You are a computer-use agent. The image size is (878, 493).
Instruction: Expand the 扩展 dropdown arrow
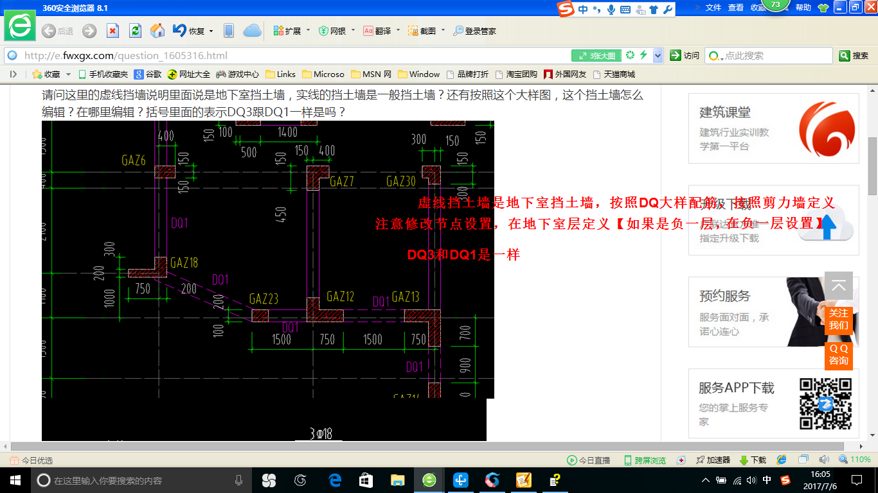pos(308,30)
